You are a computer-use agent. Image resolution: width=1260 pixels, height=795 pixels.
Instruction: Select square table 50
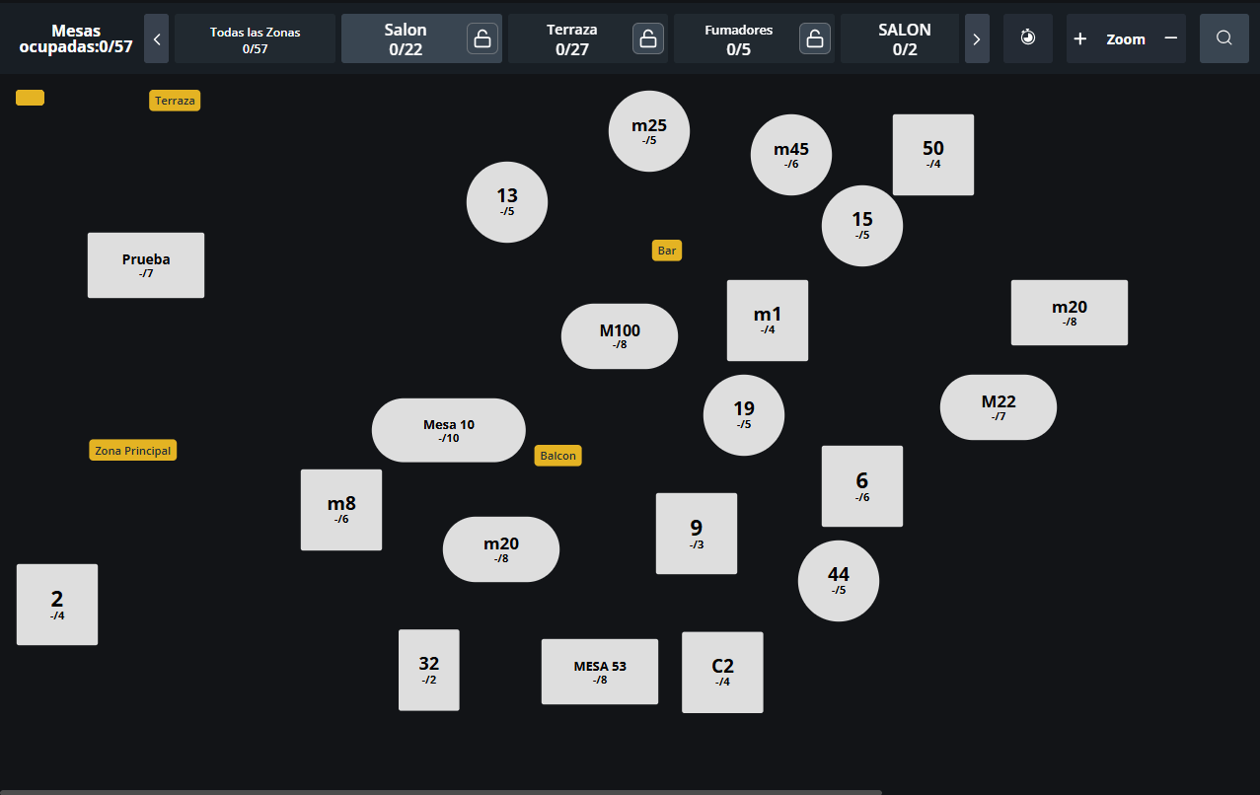pyautogui.click(x=933, y=155)
